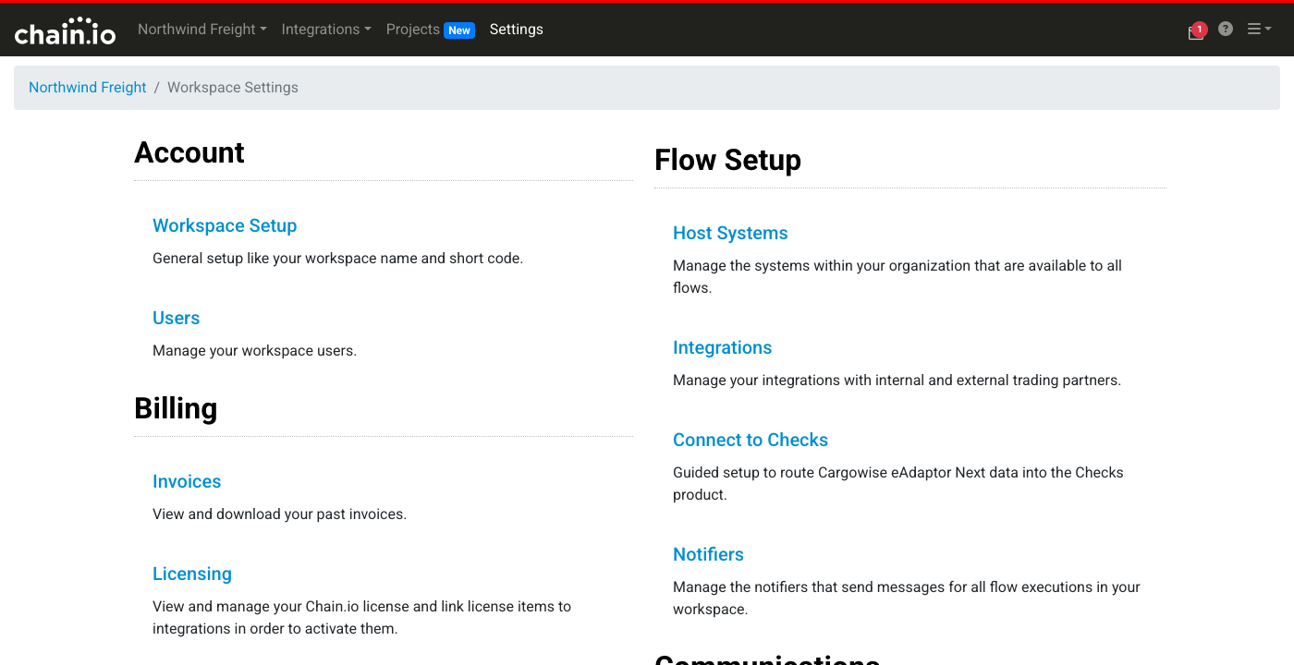1294x665 pixels.
Task: Open the Invoices link
Action: pos(187,482)
